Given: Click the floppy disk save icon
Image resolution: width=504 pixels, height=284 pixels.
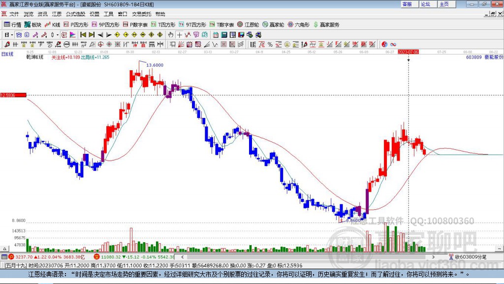Looking at the screenshot, I should coord(241,35).
